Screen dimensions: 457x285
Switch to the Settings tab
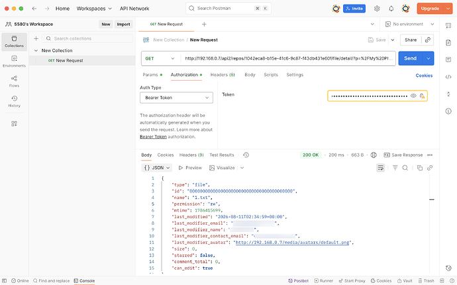(295, 75)
